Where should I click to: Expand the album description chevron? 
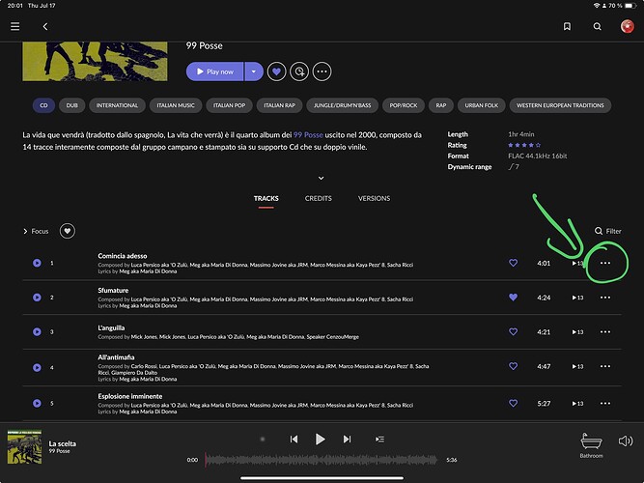pyautogui.click(x=322, y=178)
